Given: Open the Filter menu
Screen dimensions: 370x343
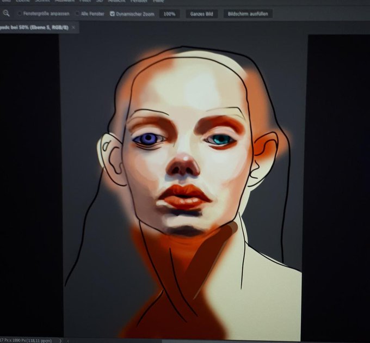Looking at the screenshot, I should coord(85,1).
